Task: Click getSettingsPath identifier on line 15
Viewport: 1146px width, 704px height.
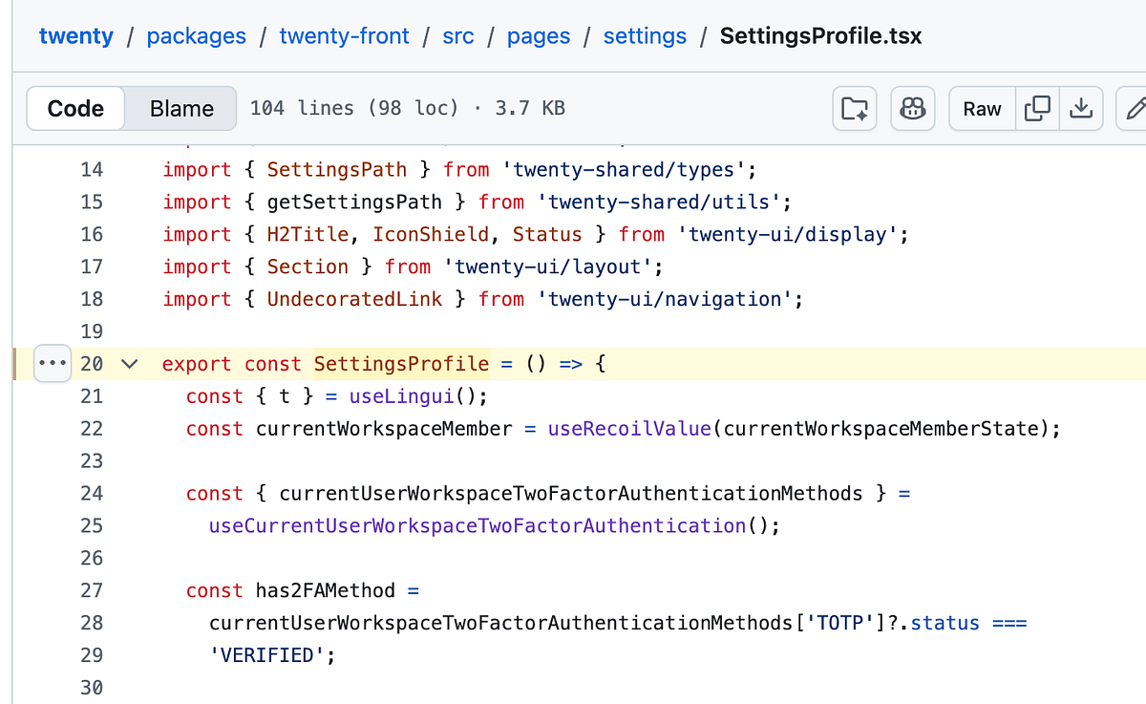Action: click(354, 203)
